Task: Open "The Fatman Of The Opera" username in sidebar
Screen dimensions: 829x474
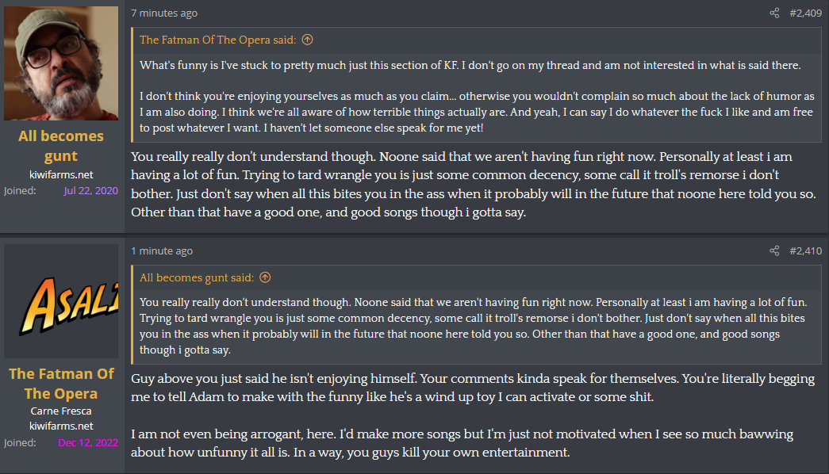Action: point(61,384)
